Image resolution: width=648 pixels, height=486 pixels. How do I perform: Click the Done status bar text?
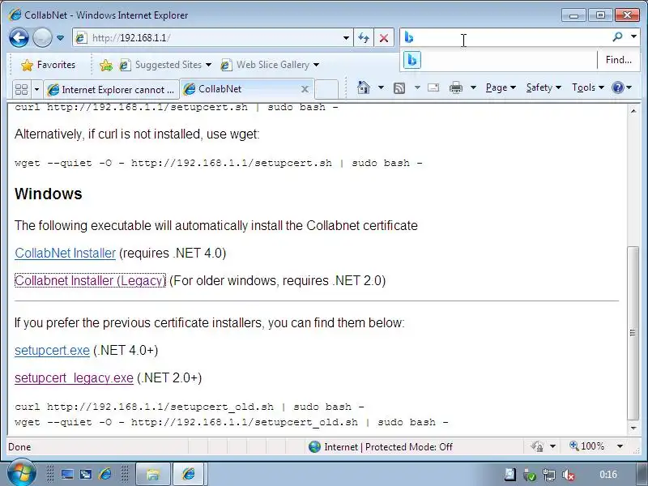pos(19,447)
